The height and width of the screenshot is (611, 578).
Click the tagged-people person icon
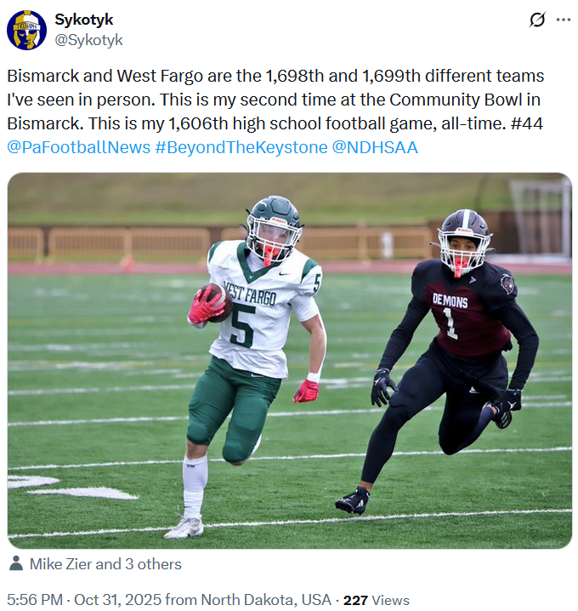pos(16,563)
